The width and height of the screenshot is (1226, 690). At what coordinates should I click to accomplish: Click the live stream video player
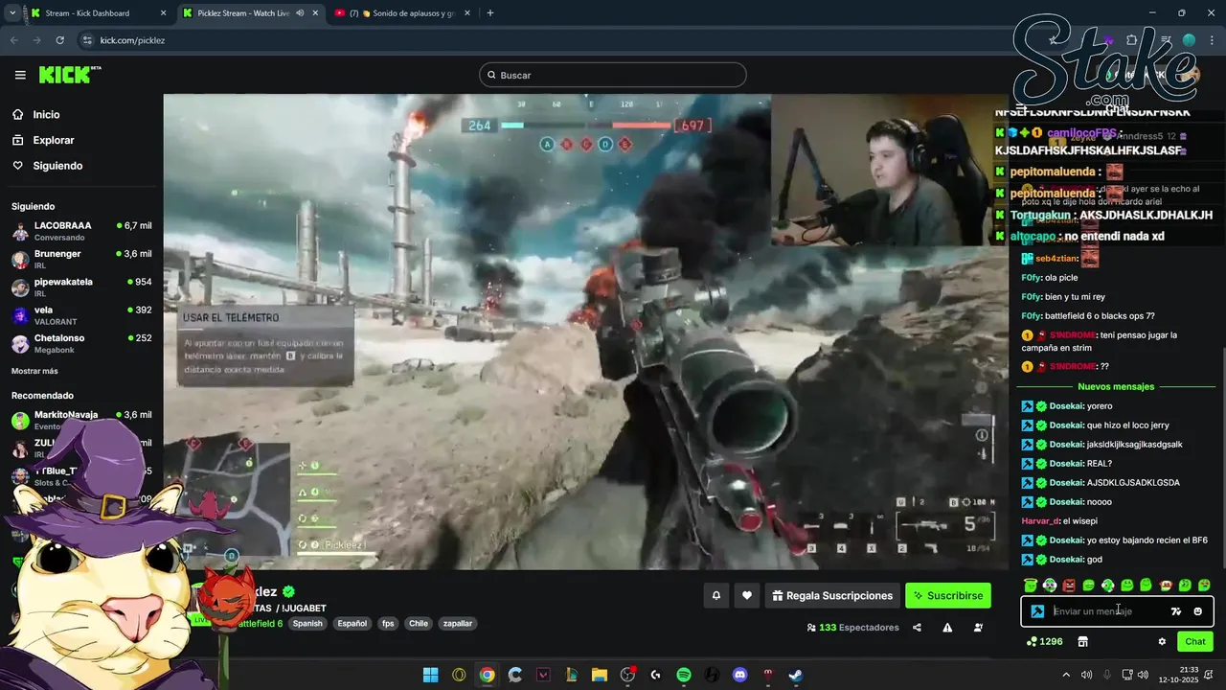coord(586,332)
